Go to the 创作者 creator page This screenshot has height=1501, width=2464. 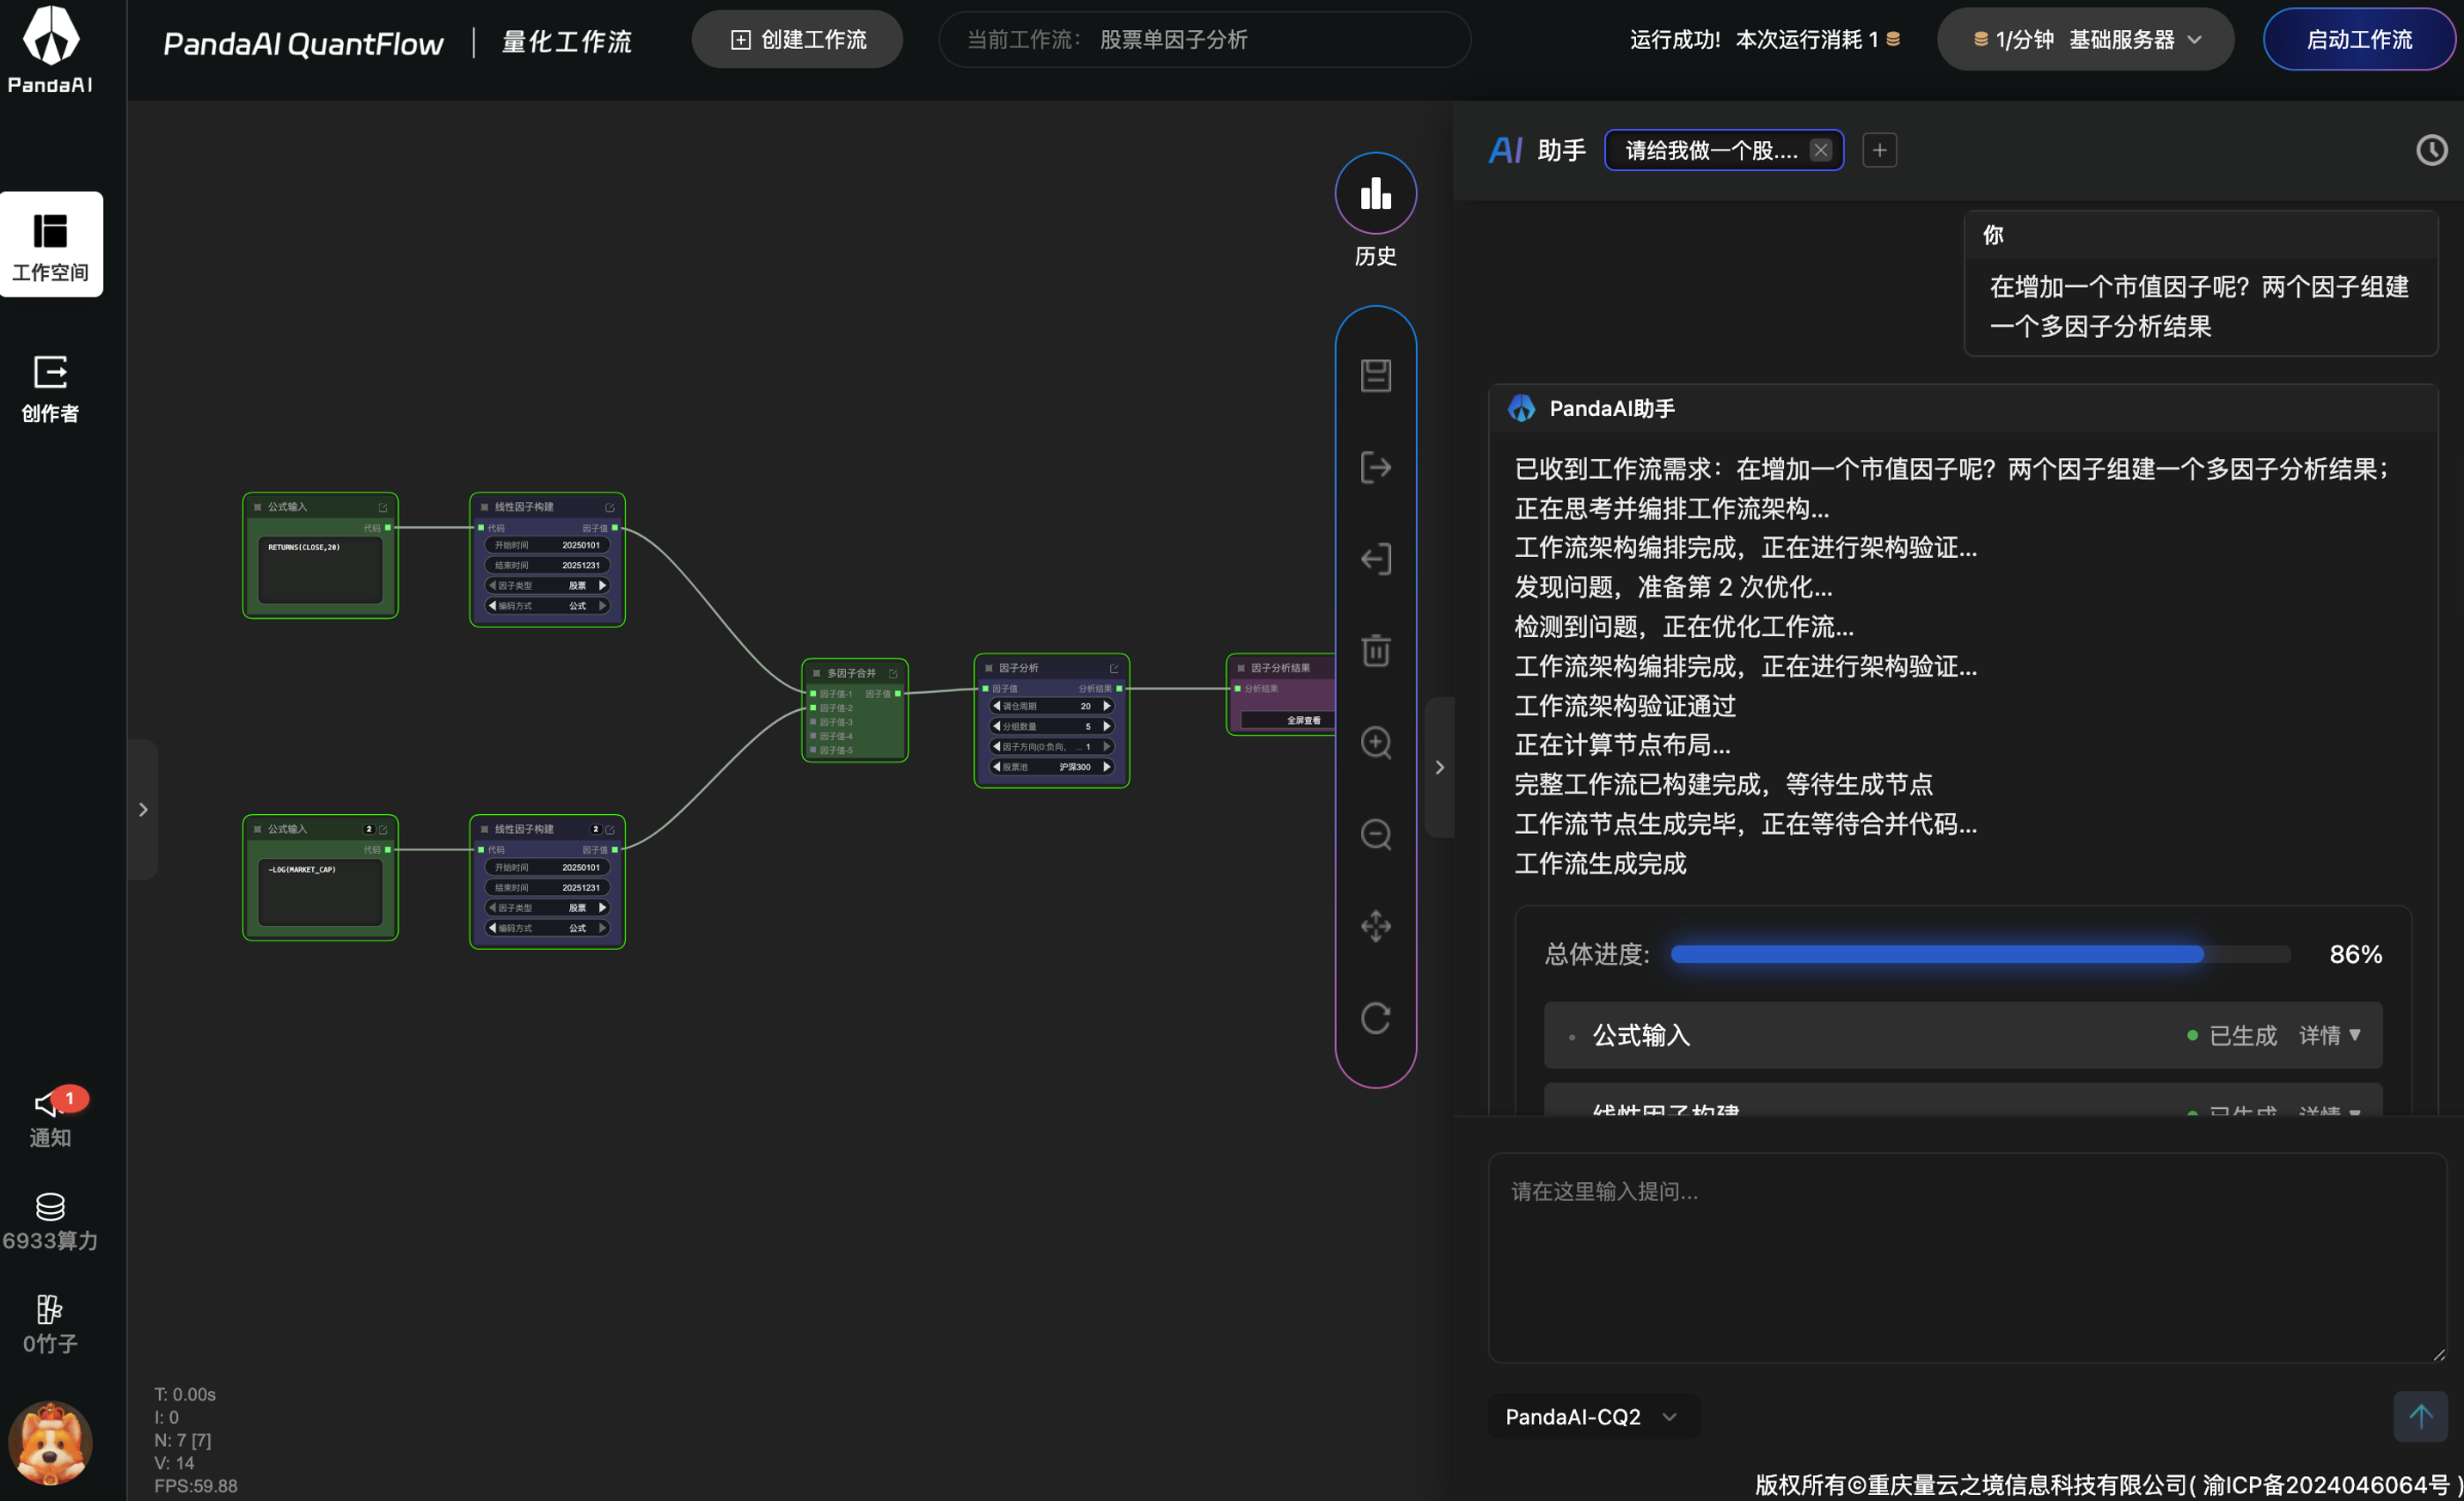(51, 389)
